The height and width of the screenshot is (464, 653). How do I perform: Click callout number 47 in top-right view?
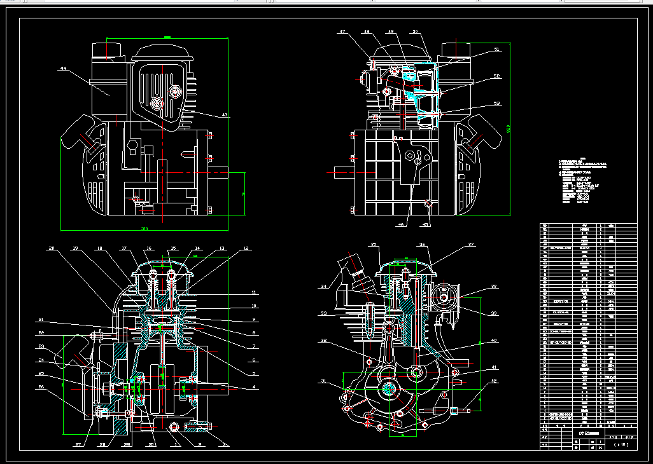(x=342, y=32)
